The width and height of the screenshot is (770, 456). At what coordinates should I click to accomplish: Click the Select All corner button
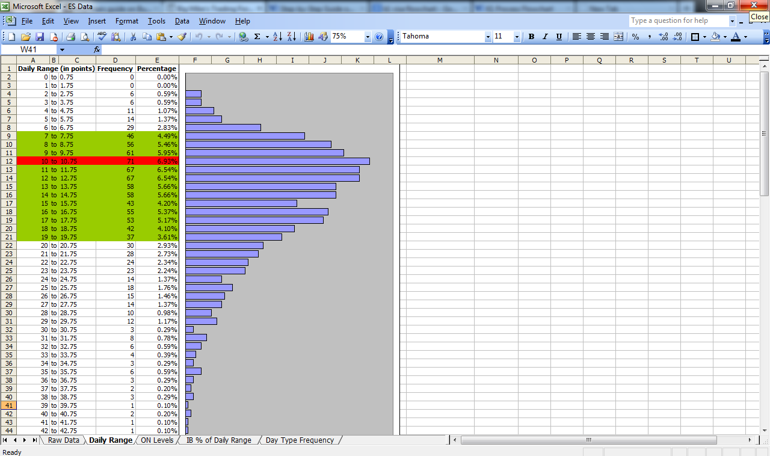tap(8, 60)
